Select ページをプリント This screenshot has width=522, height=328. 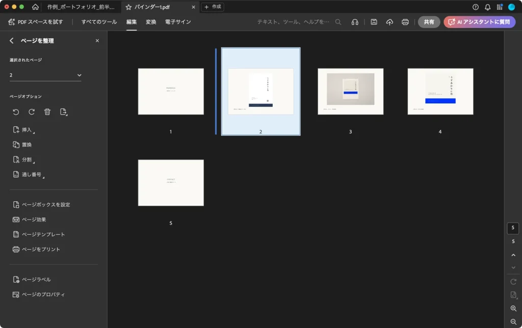point(36,250)
